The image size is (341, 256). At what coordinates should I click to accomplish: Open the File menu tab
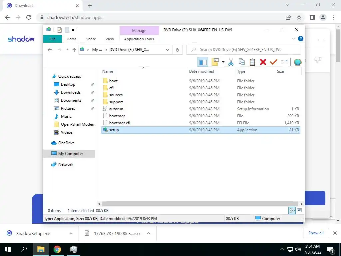click(x=53, y=39)
